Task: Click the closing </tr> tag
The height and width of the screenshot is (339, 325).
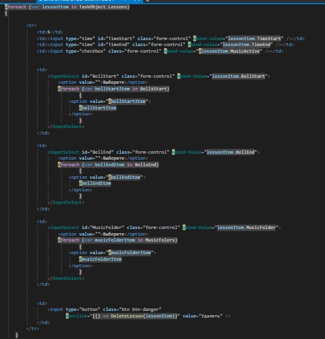Action: 32,328
